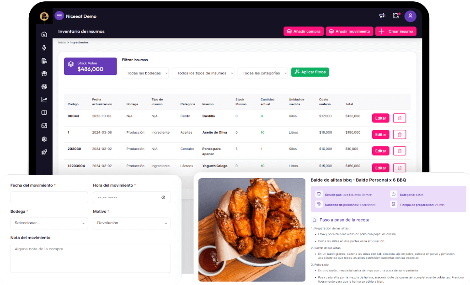470x285 pixels.
Task: Open the analytics chart sidebar icon
Action: tap(44, 99)
